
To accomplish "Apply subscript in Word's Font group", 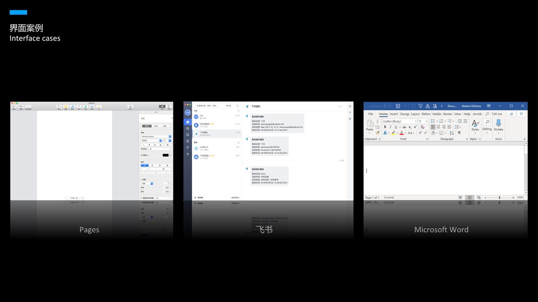I will (x=410, y=127).
